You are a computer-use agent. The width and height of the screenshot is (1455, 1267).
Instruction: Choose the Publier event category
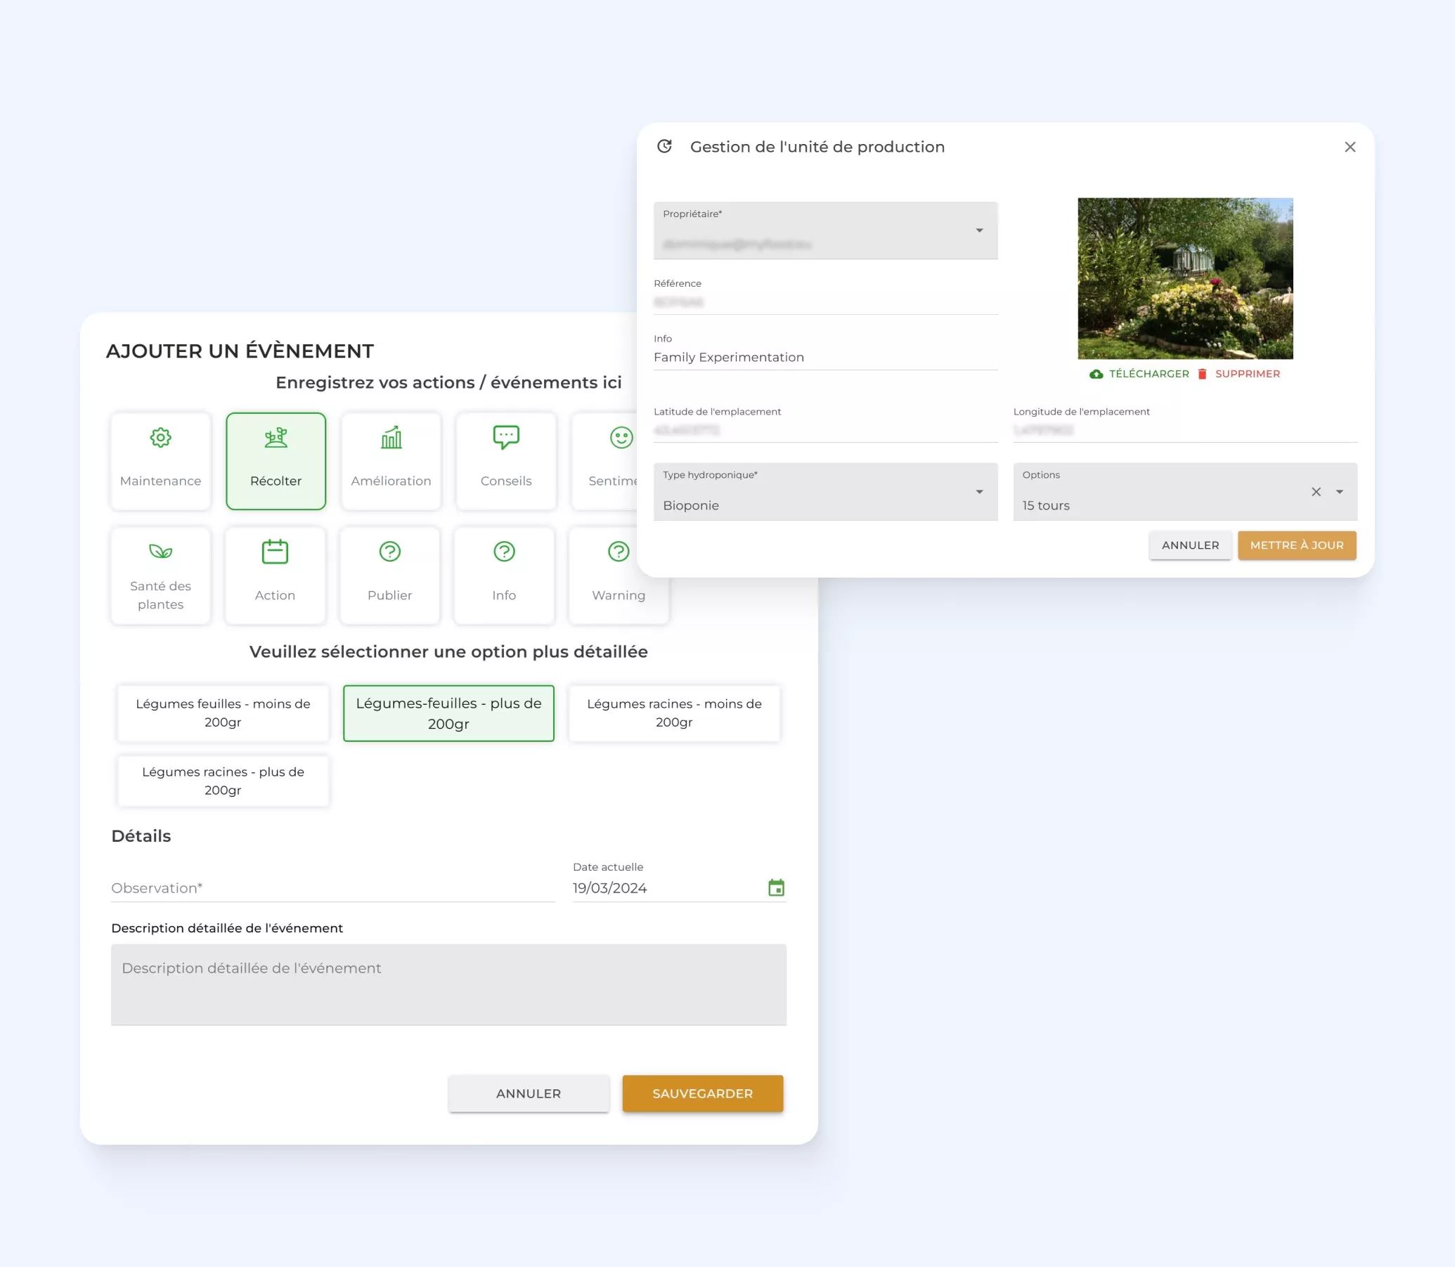(x=389, y=575)
